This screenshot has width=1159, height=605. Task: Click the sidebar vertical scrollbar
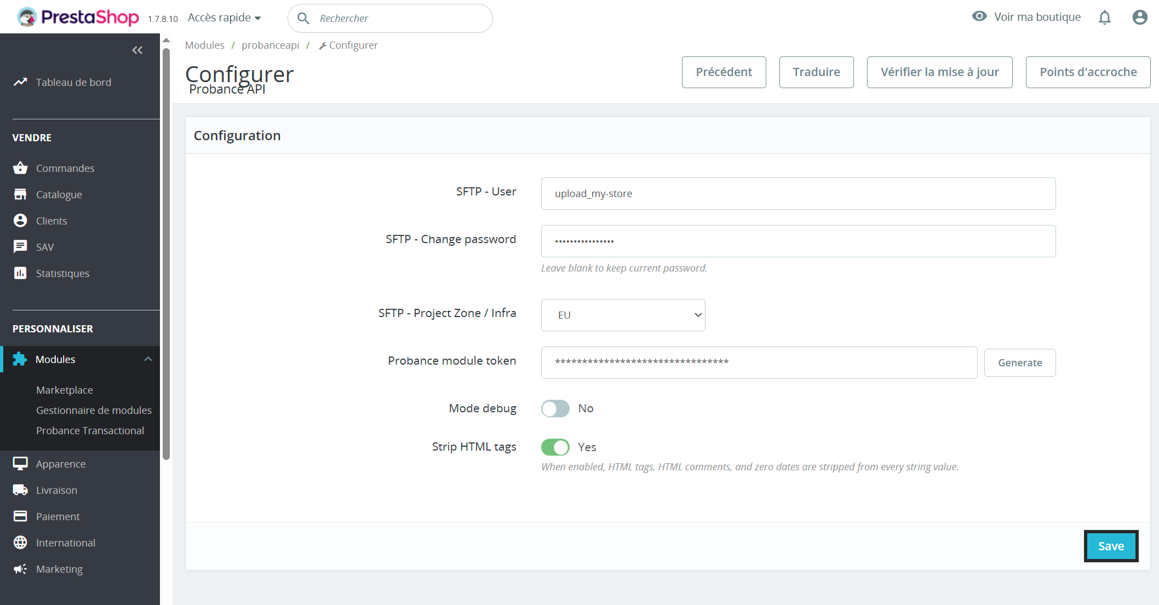point(167,255)
